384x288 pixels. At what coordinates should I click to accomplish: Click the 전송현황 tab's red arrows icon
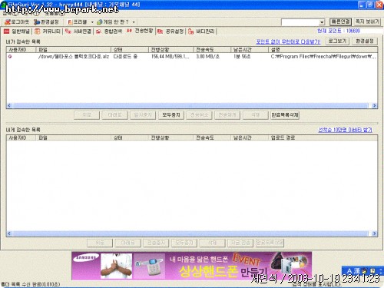coord(129,31)
